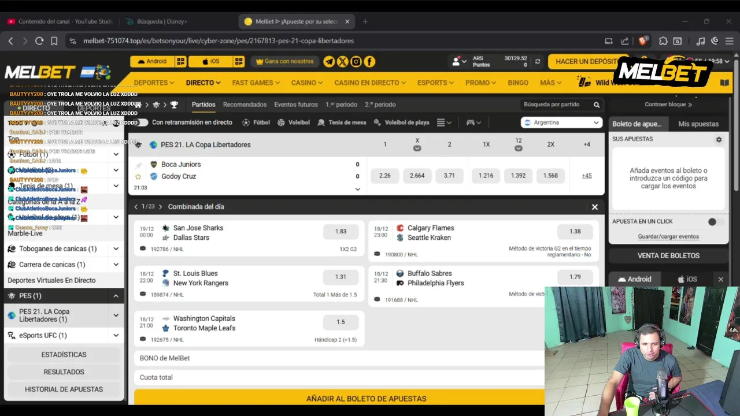740x416 pixels.
Task: Open the Instagram social icon
Action: tap(356, 61)
